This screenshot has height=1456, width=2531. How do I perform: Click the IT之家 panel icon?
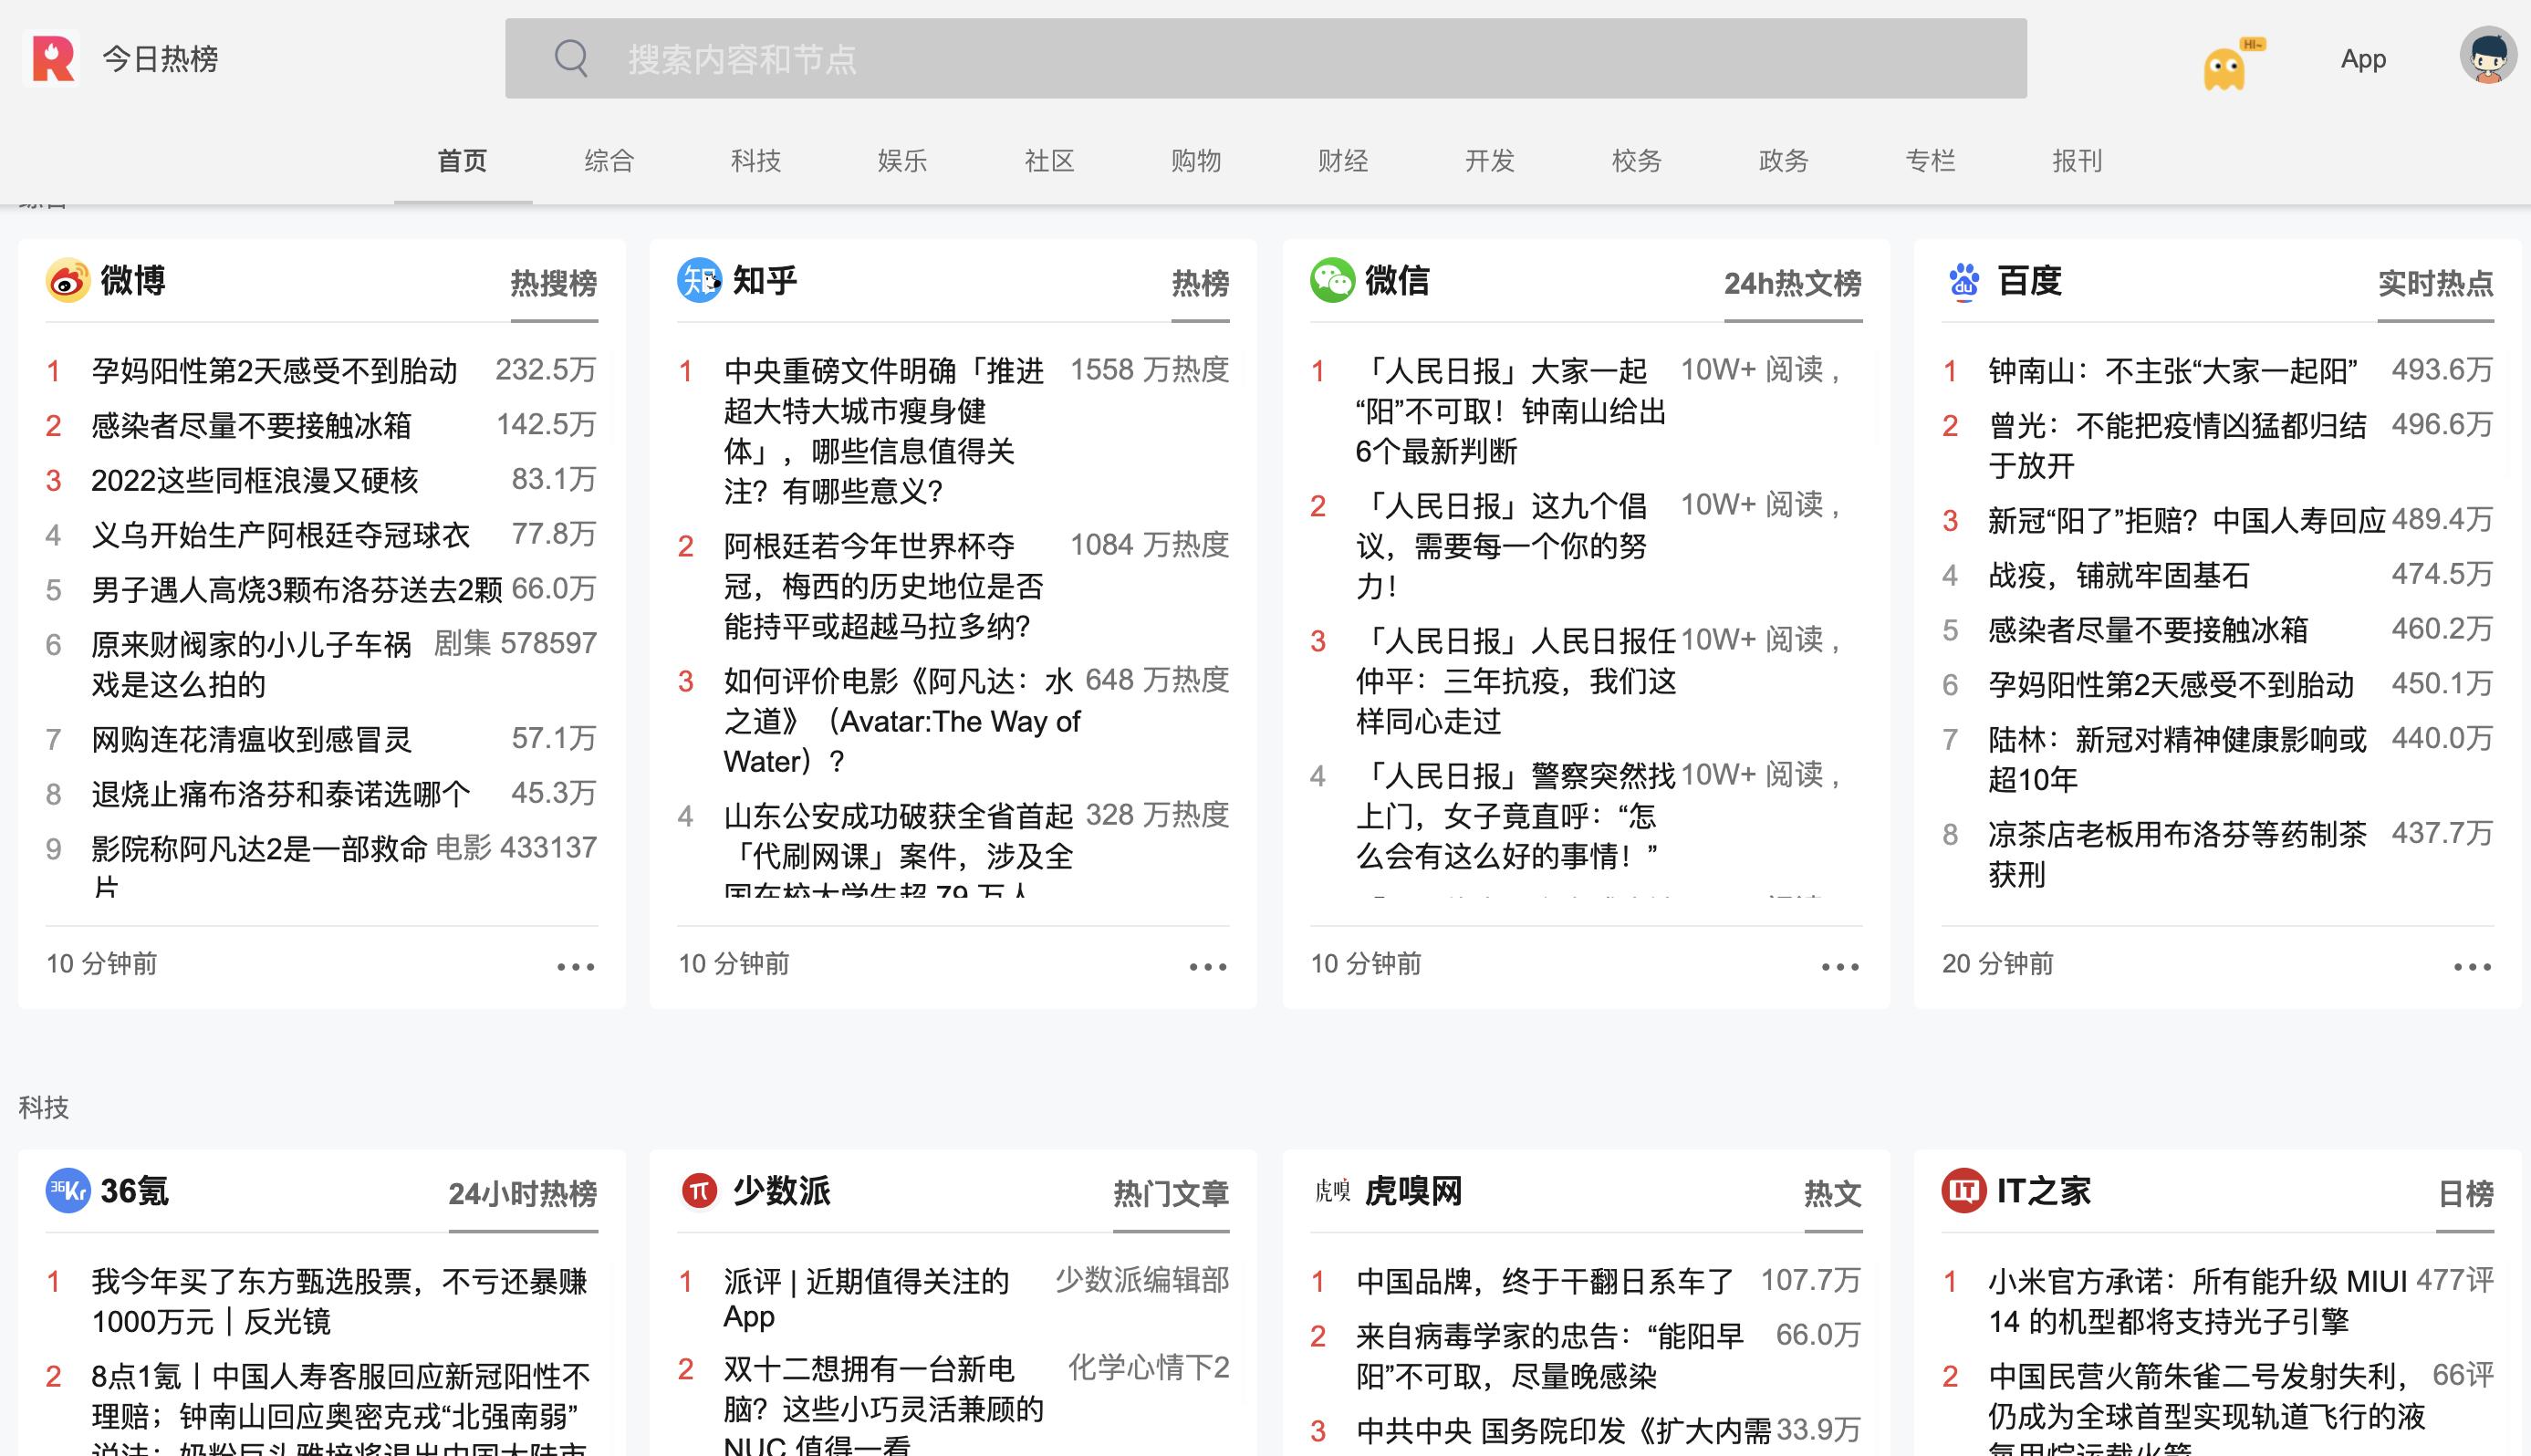pyautogui.click(x=1966, y=1192)
